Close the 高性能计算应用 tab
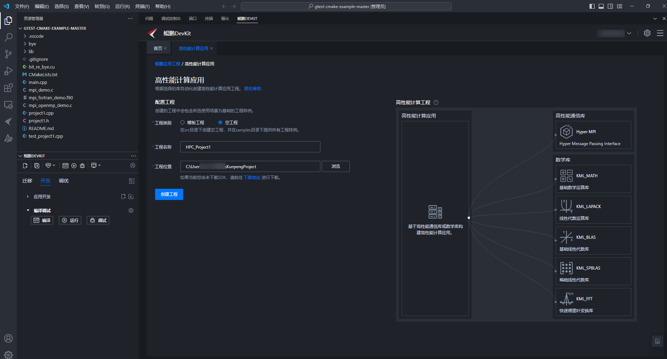The image size is (667, 359). pos(211,48)
